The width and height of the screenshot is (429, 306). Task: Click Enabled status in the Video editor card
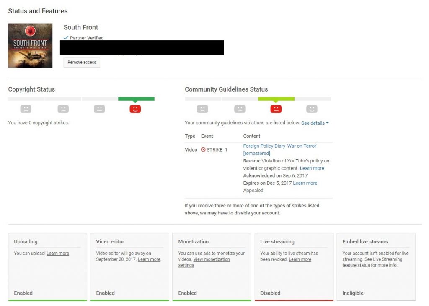coord(105,293)
